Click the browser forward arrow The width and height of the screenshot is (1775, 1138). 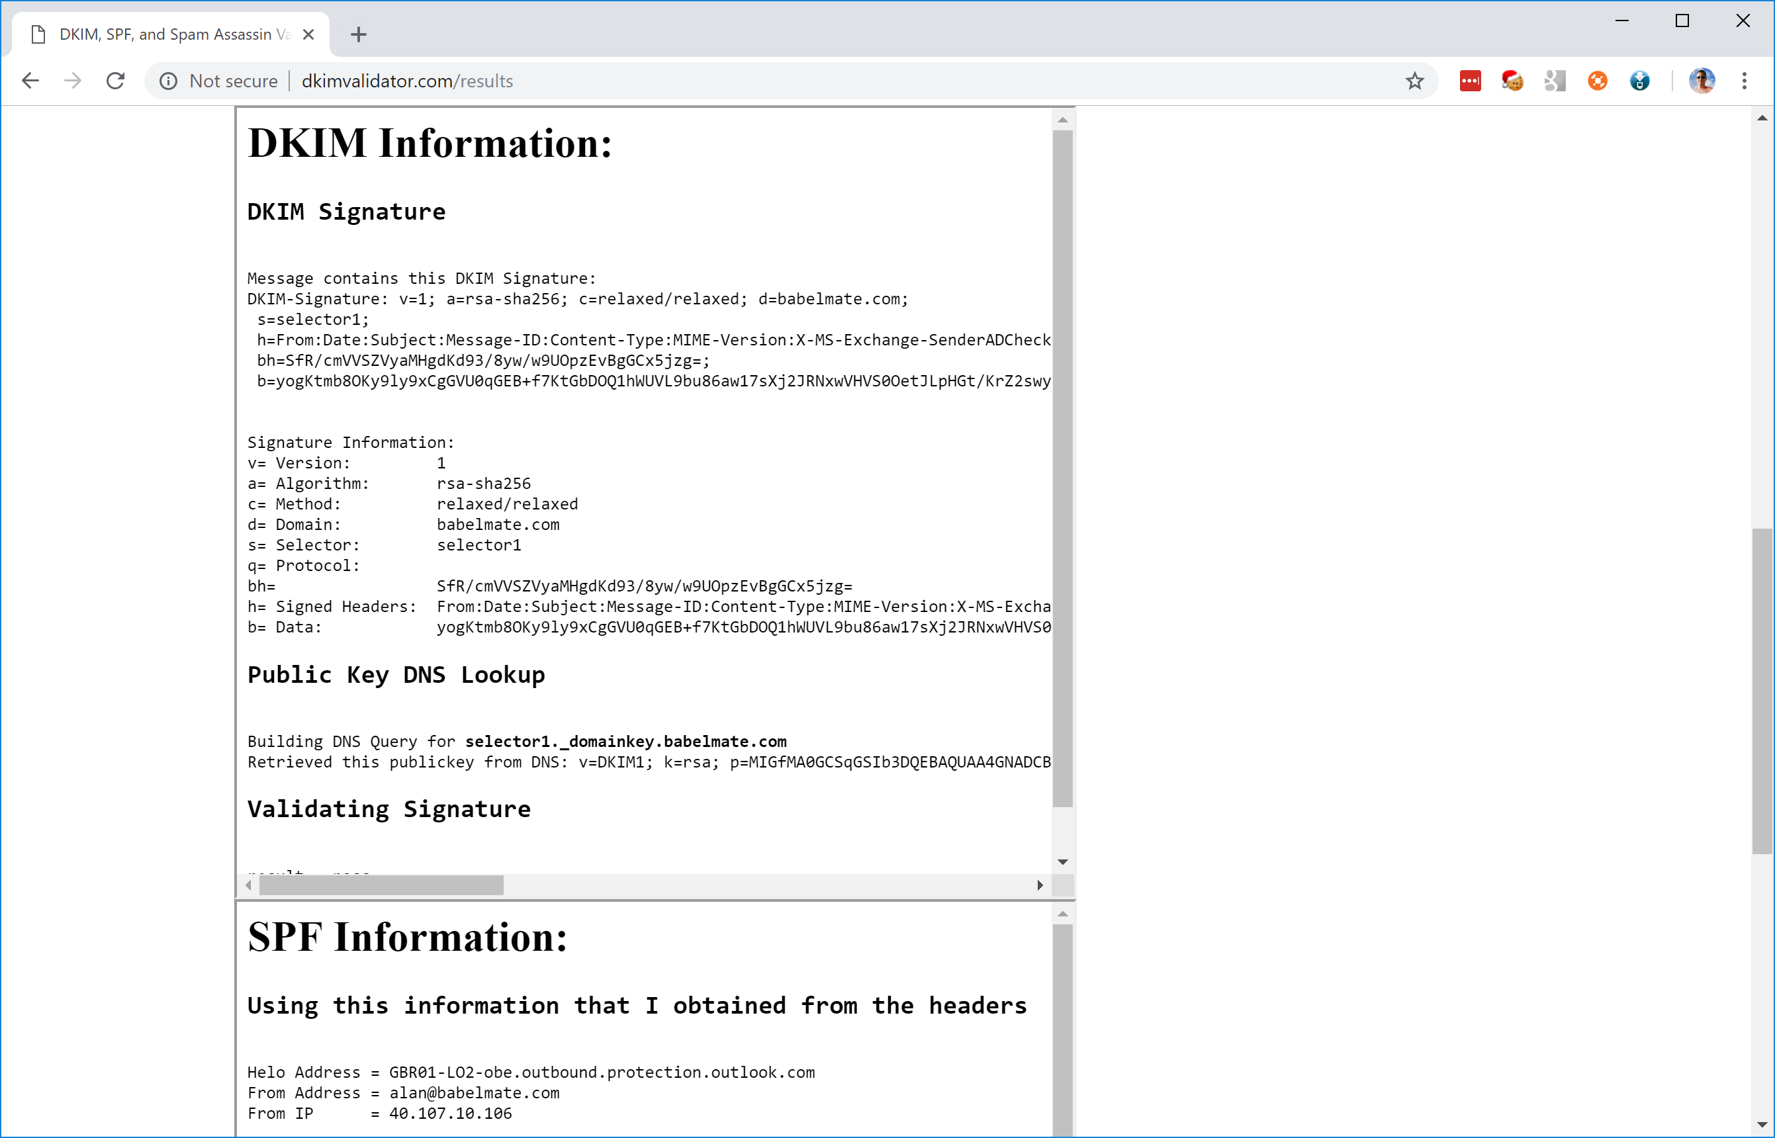coord(72,81)
